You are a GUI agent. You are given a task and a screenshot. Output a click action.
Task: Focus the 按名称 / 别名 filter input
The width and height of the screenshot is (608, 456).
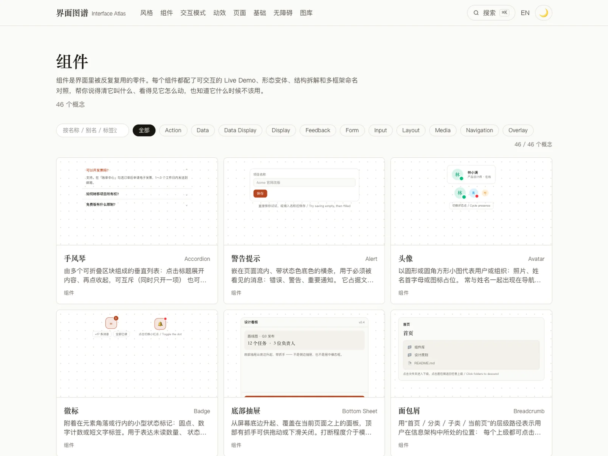click(92, 130)
